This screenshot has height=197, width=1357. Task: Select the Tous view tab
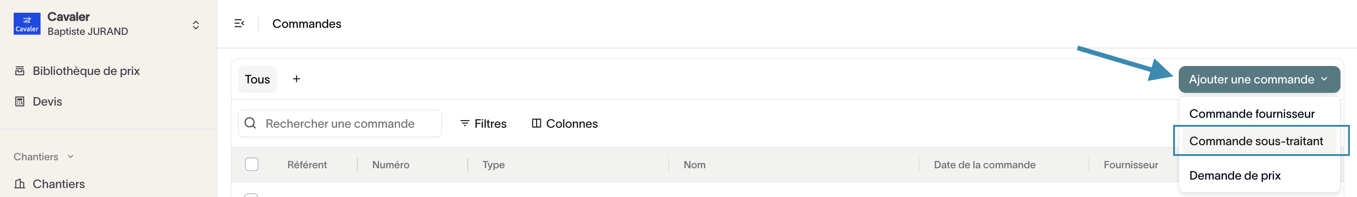click(x=257, y=80)
